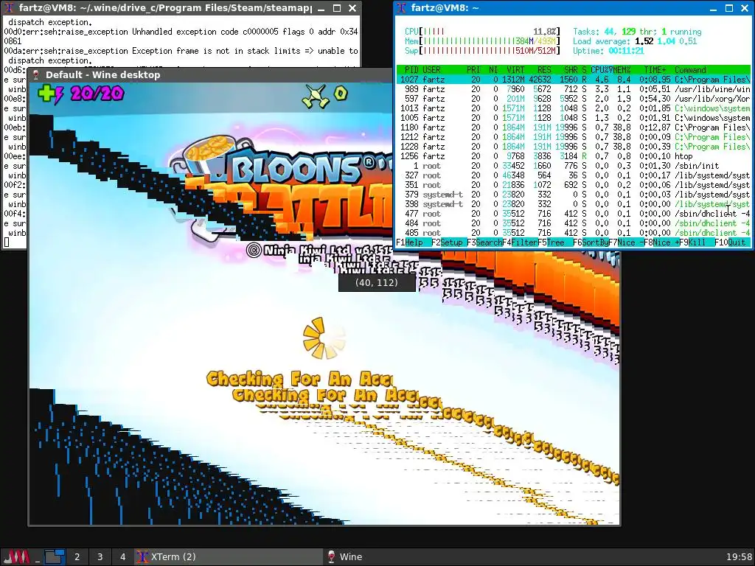Image resolution: width=755 pixels, height=566 pixels.
Task: Click the Default - Wine desktop title bar
Action: pyautogui.click(x=210, y=74)
